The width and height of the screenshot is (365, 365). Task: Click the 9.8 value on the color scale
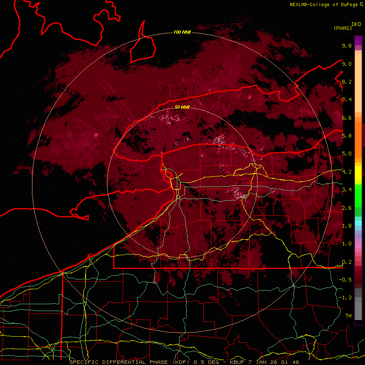click(347, 45)
